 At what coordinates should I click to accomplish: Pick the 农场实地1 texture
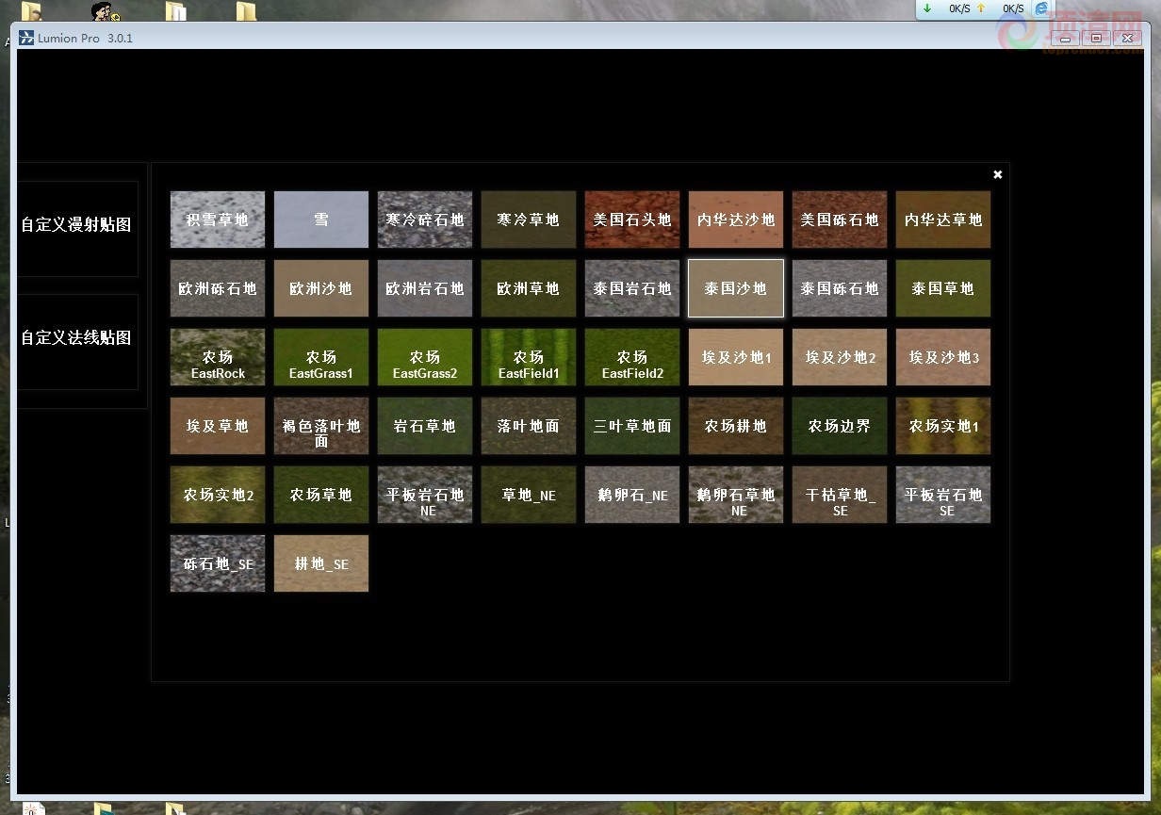(x=943, y=426)
